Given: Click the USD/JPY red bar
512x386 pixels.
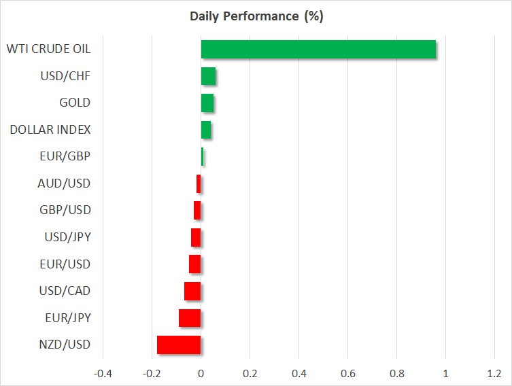Looking at the screenshot, I should [196, 237].
